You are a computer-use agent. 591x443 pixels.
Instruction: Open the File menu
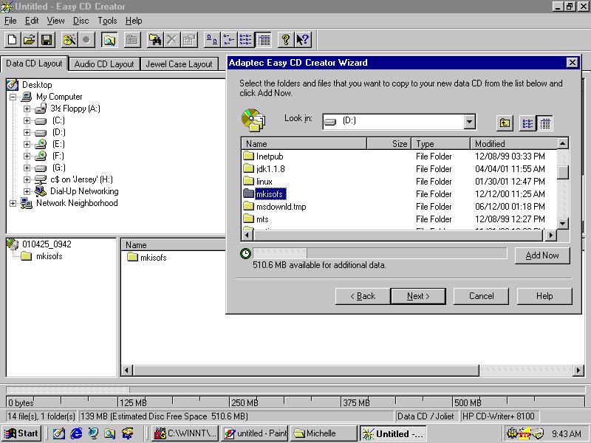[10, 21]
